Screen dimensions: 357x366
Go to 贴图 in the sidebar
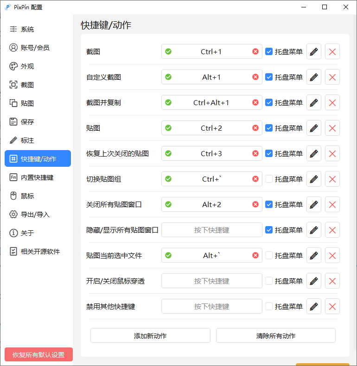coord(38,103)
